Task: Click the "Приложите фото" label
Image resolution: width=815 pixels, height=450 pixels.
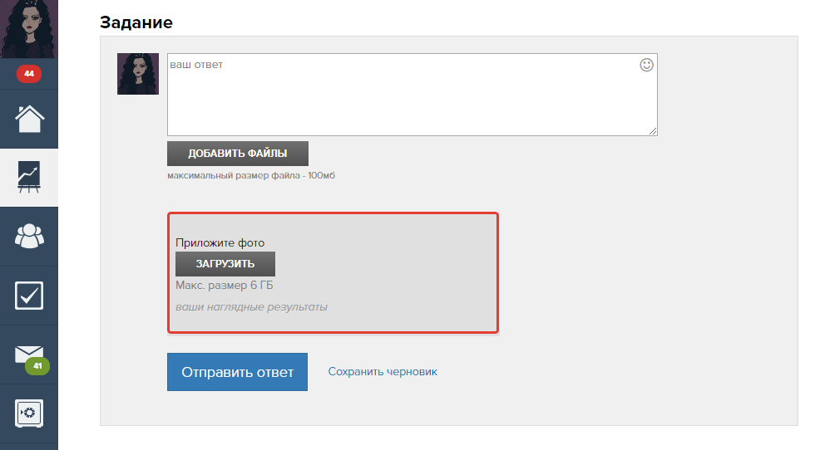Action: tap(220, 243)
